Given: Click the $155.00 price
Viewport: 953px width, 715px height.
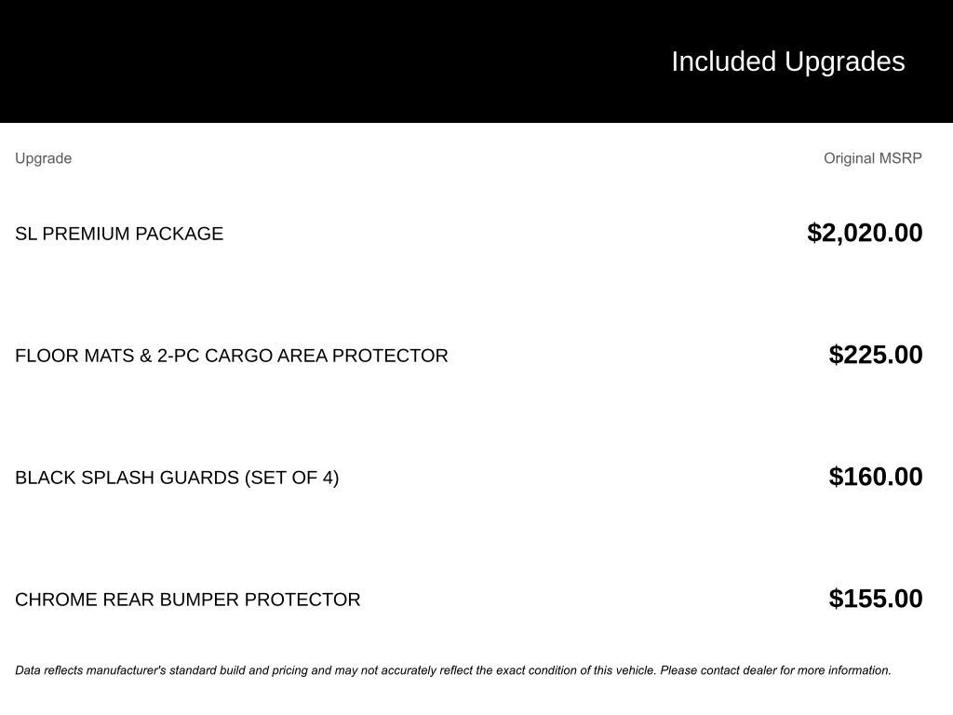Looking at the screenshot, I should tap(876, 599).
